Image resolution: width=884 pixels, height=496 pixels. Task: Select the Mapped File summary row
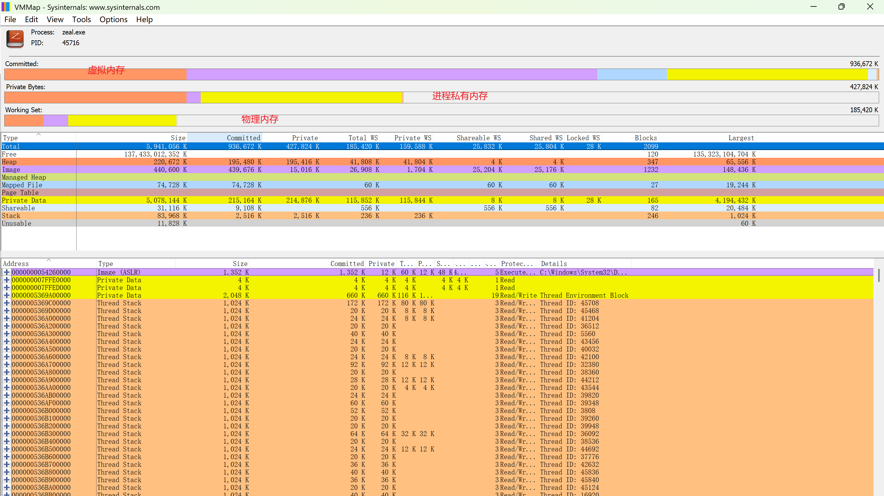(x=22, y=185)
